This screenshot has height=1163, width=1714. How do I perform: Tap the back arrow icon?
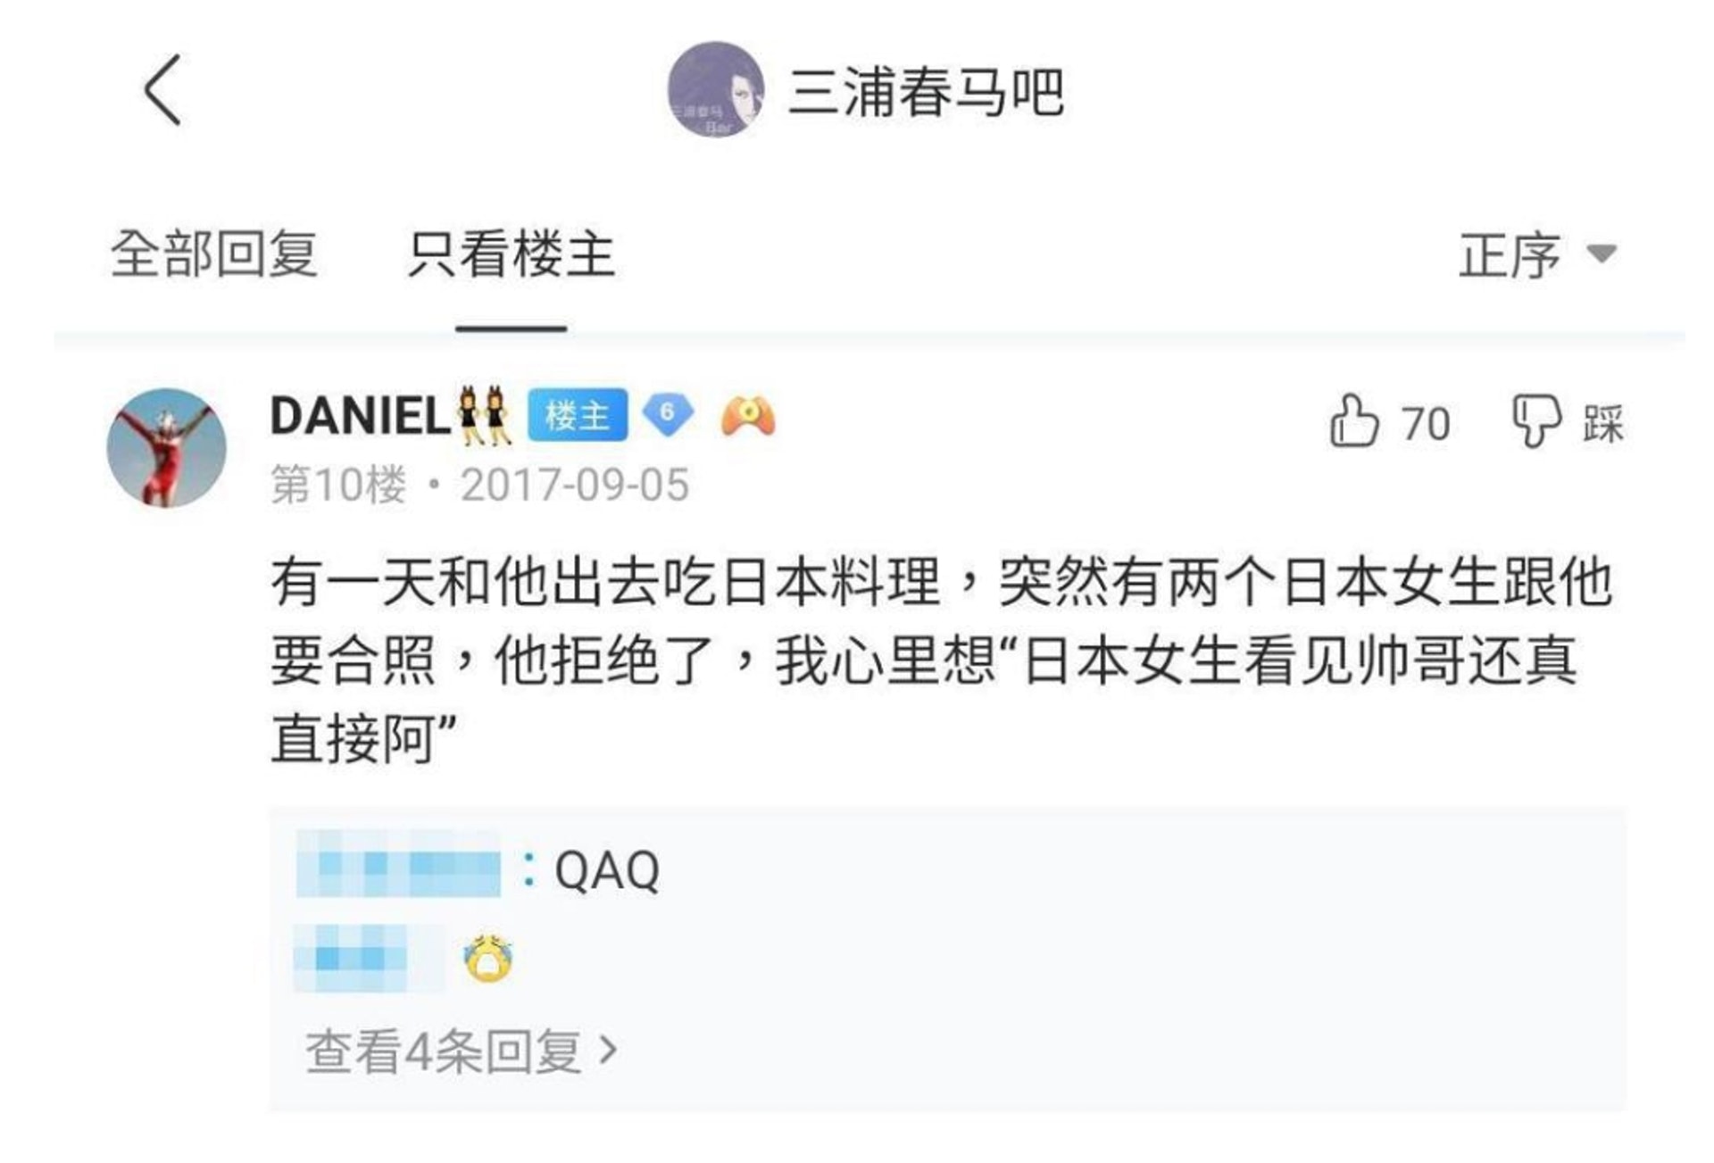point(163,90)
